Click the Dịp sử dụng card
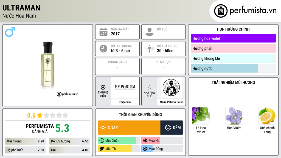The image size is (281, 158). click(164, 66)
